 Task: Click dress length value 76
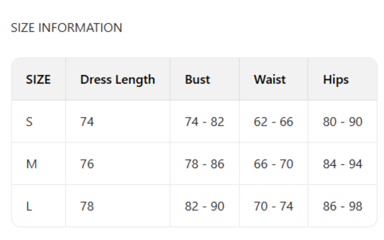coord(87,164)
